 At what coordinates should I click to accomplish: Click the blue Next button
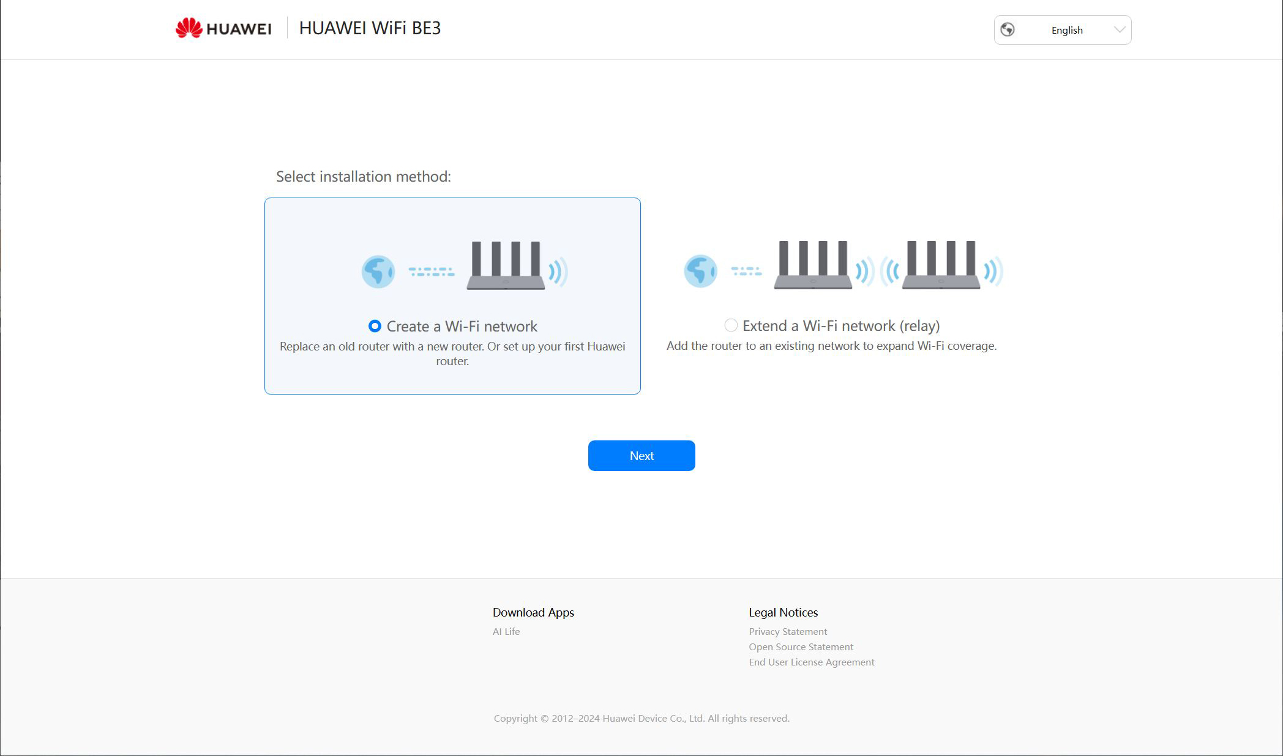pos(641,456)
